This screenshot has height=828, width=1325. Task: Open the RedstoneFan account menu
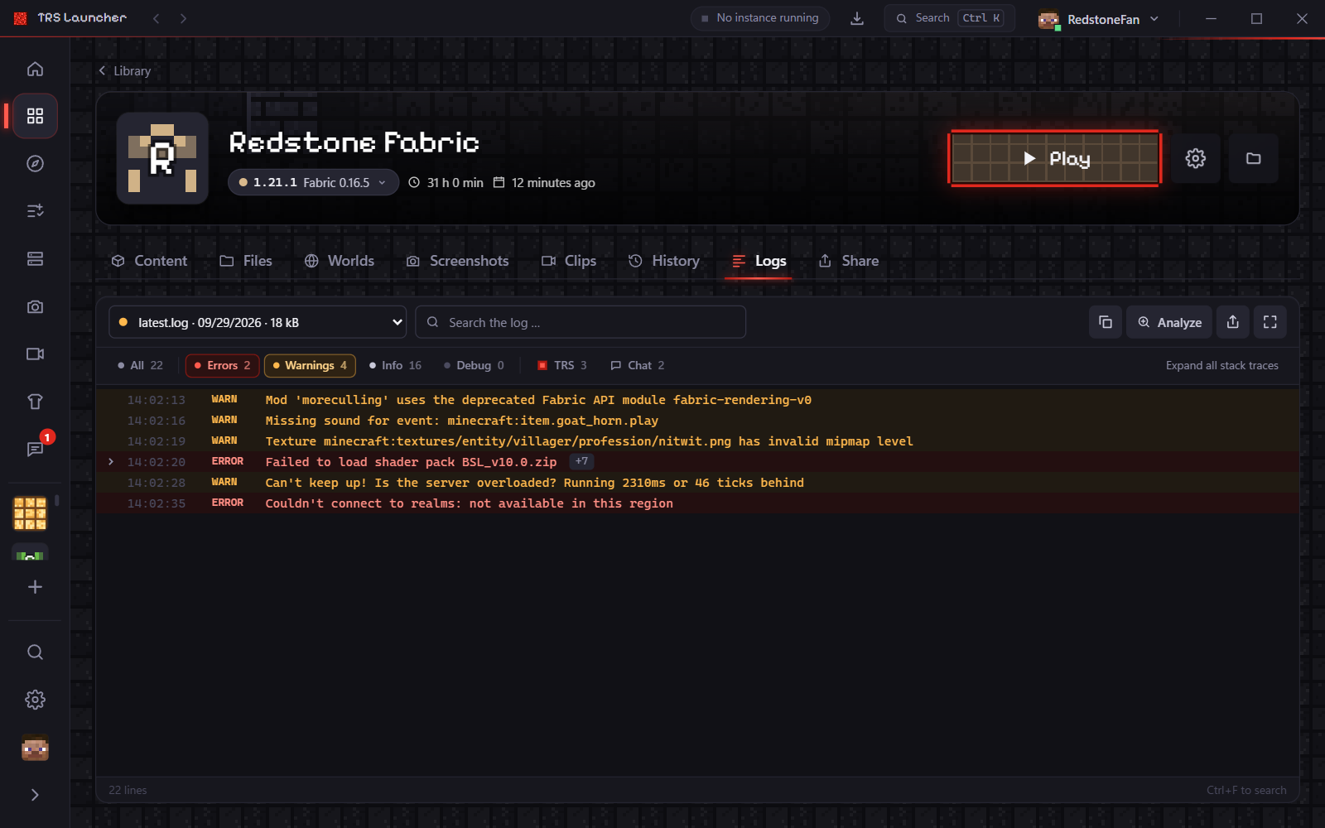[x=1099, y=19]
